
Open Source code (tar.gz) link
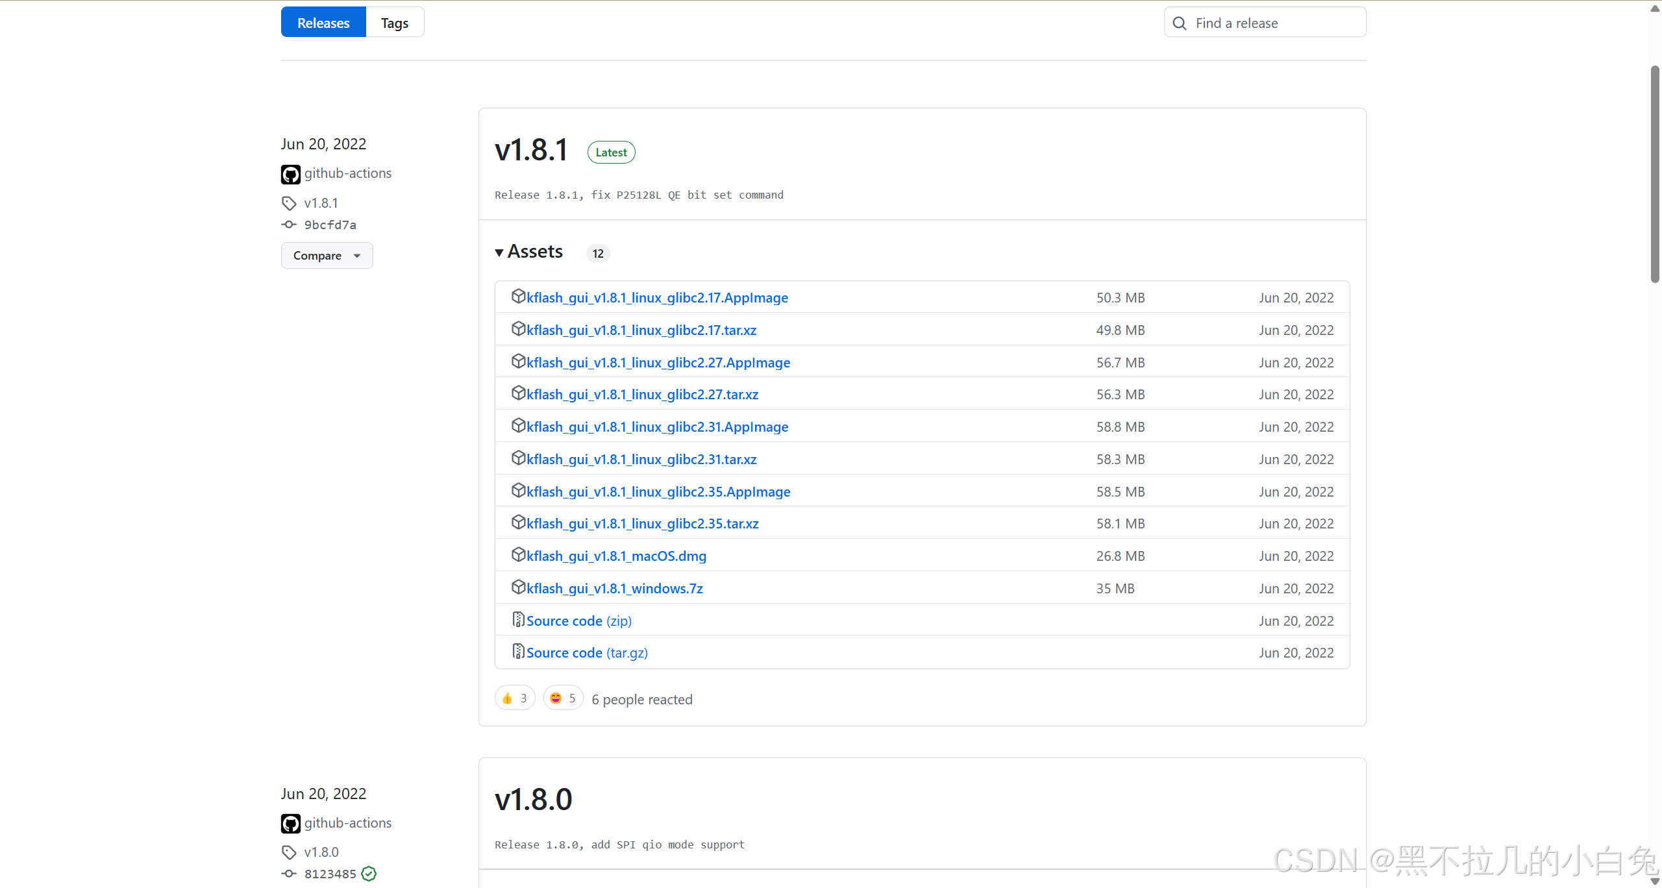point(587,652)
